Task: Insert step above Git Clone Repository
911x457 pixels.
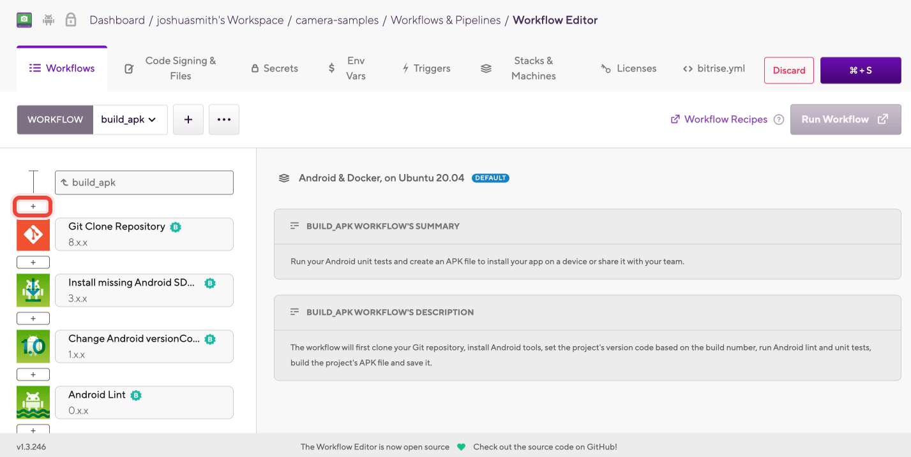Action: (x=33, y=207)
